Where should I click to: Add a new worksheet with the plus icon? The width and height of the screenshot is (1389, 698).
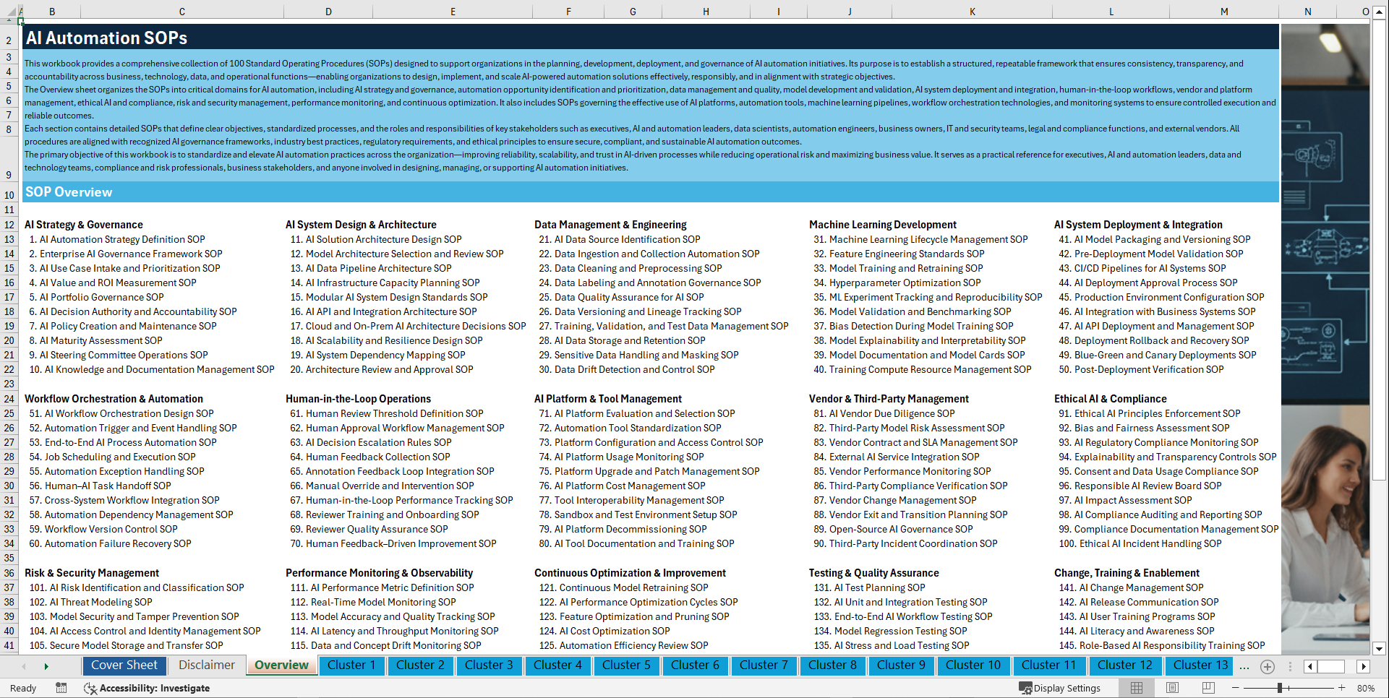(x=1267, y=665)
